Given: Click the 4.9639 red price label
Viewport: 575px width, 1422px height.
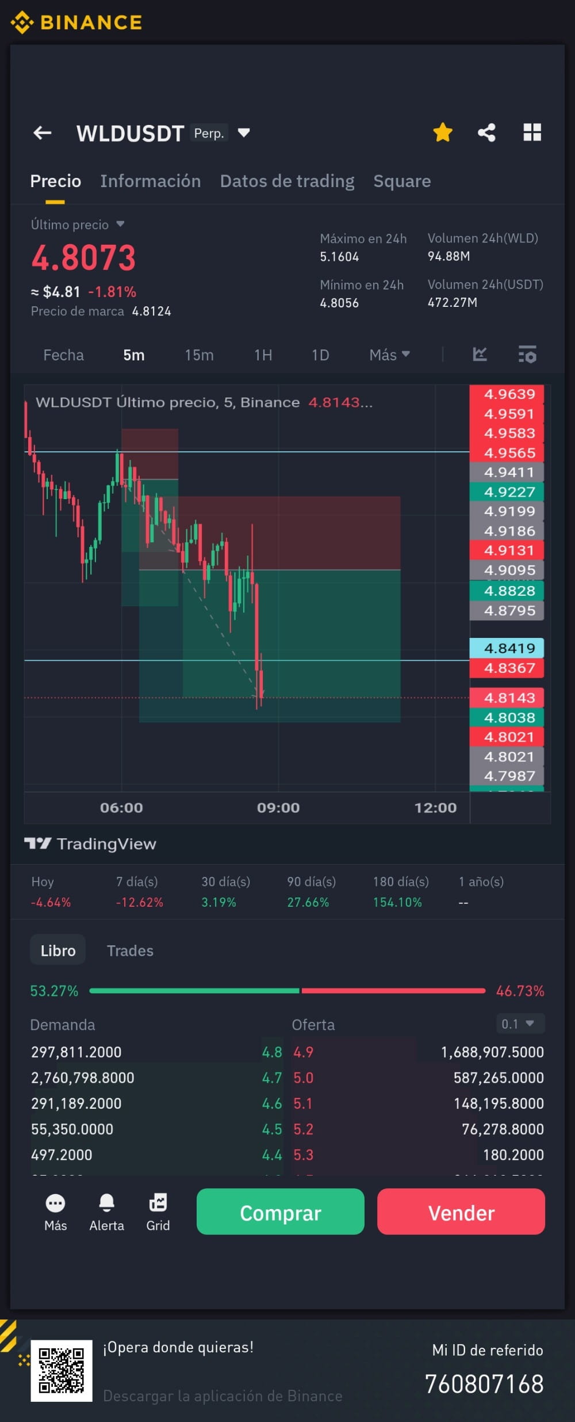Looking at the screenshot, I should pos(507,394).
